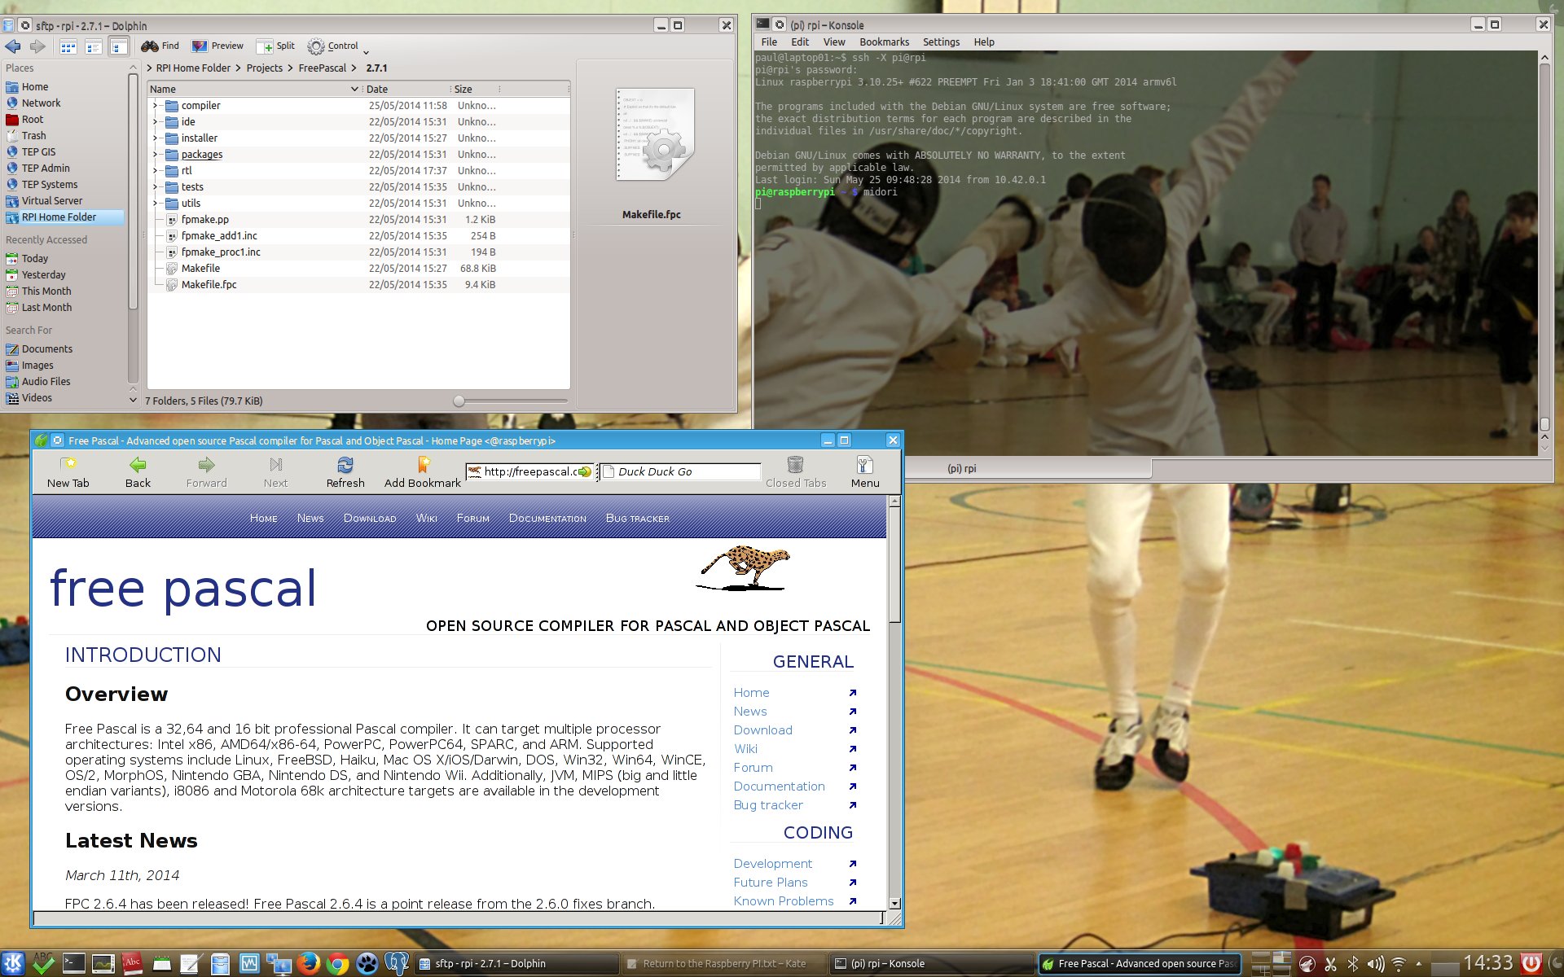Sort by the Name column header

254,89
